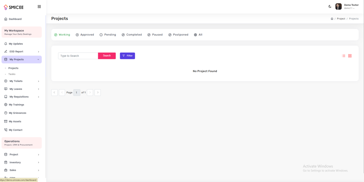Viewport: 364px width, 182px height.
Task: Toggle the sidebar grid menu icon
Action: point(39,6)
